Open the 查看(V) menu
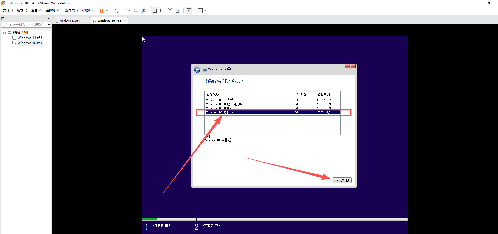 [36, 10]
